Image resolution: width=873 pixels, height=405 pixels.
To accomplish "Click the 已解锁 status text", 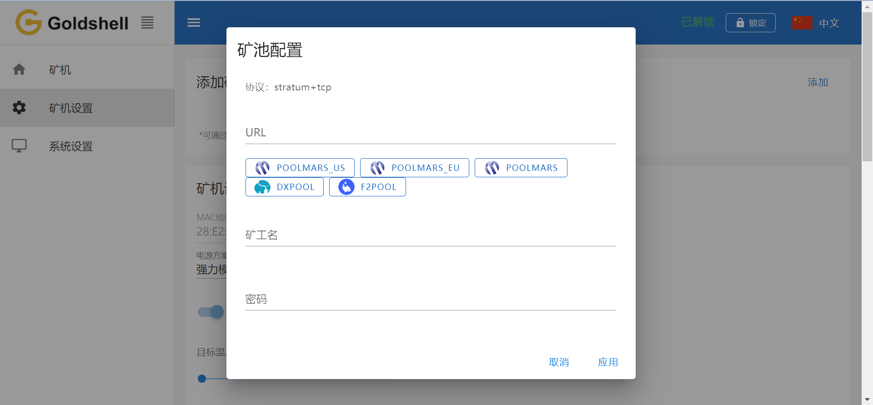I will pyautogui.click(x=698, y=22).
